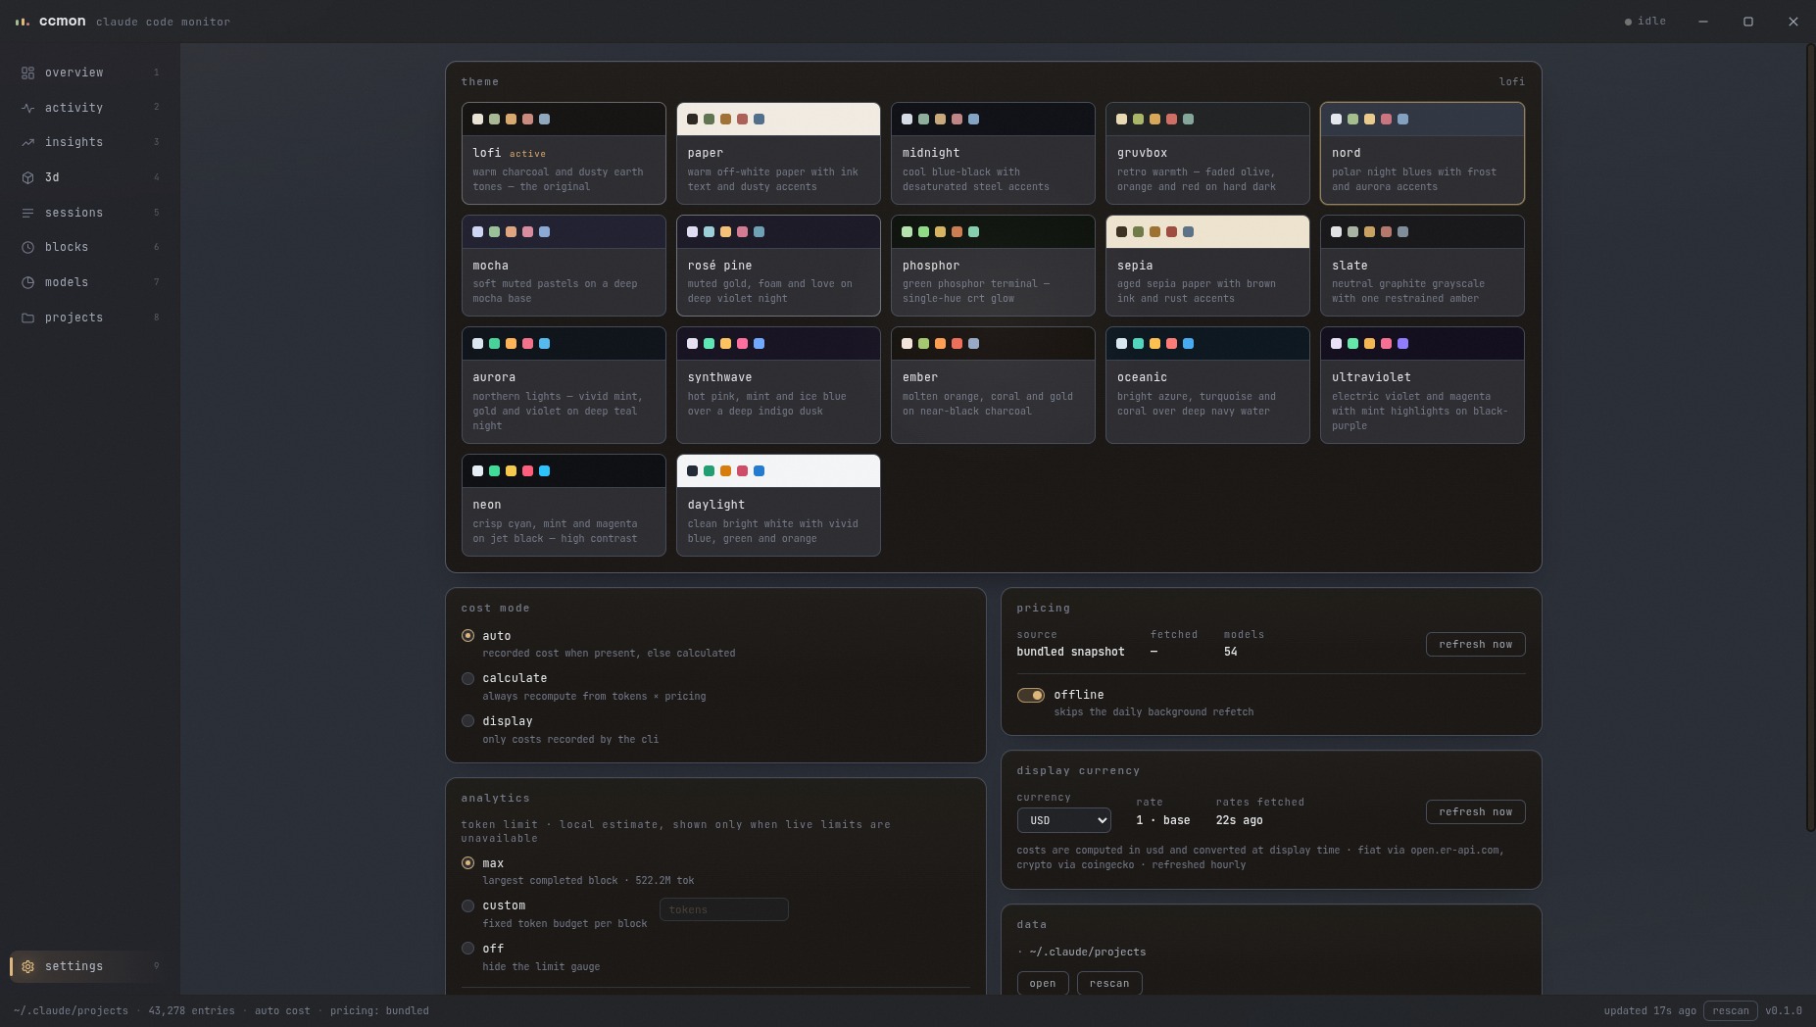This screenshot has height=1027, width=1816.
Task: Click the sessions list icon
Action: pos(27,213)
